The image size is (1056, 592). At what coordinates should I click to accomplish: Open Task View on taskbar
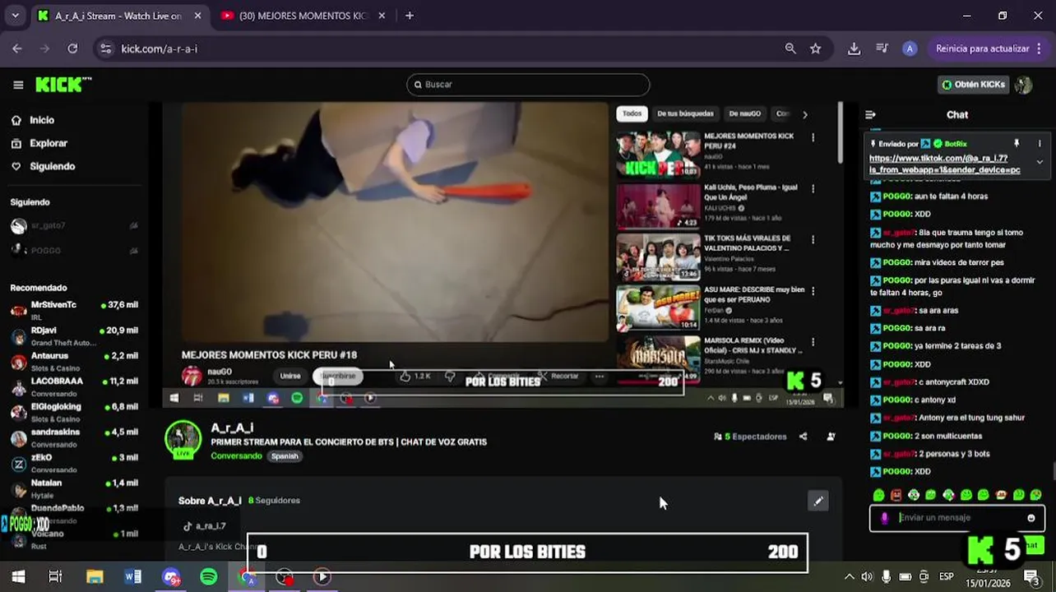pyautogui.click(x=55, y=577)
